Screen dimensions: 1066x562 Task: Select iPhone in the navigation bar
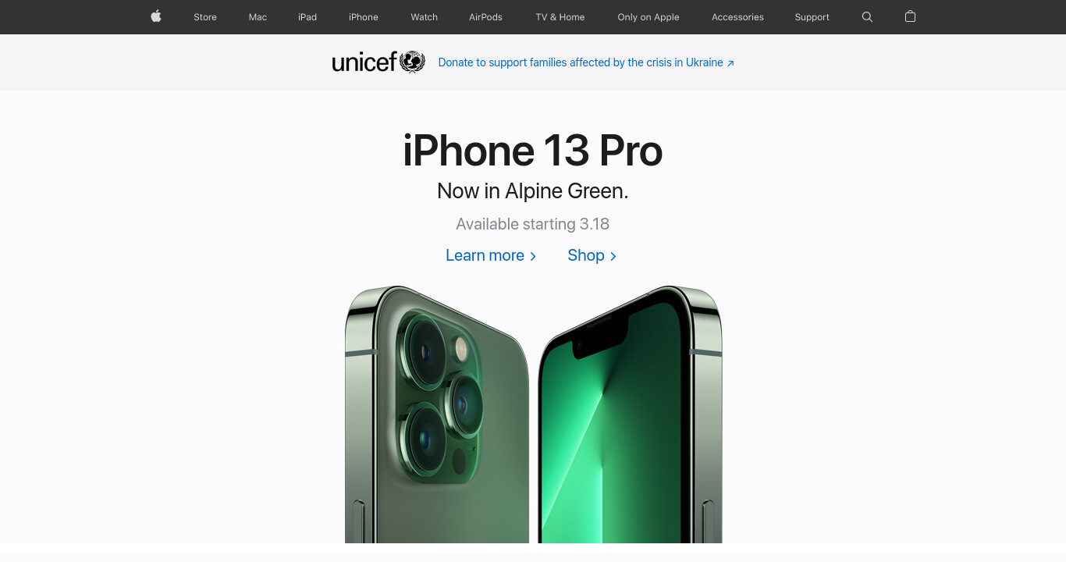364,17
